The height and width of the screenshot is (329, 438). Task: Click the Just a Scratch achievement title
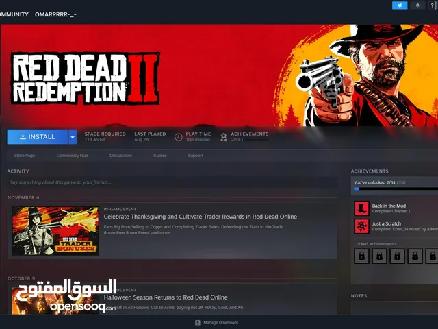386,223
